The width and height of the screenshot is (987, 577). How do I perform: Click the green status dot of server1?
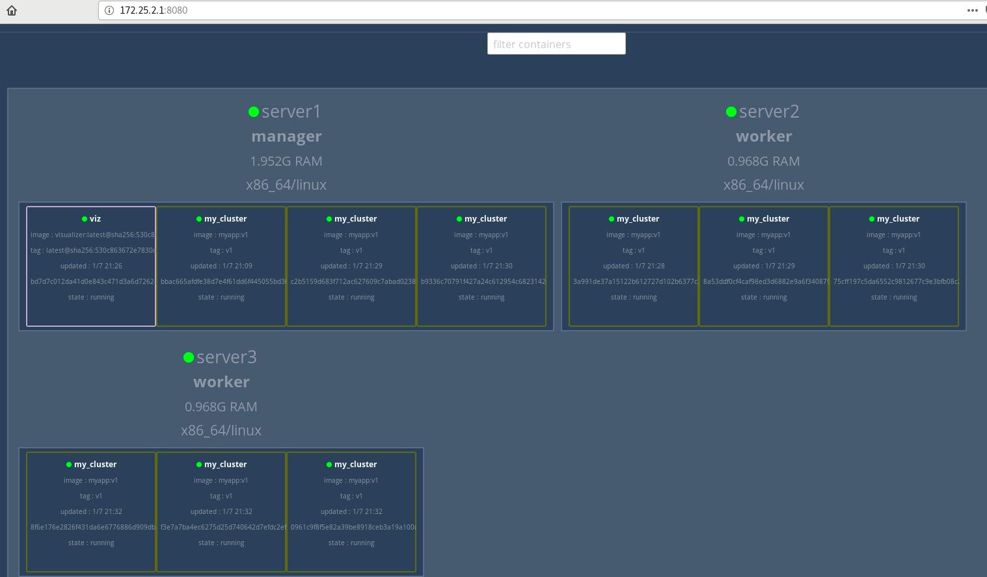254,112
